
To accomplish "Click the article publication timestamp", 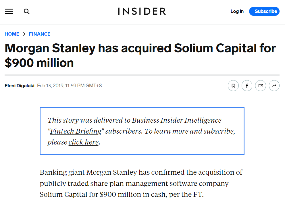I will point(70,86).
